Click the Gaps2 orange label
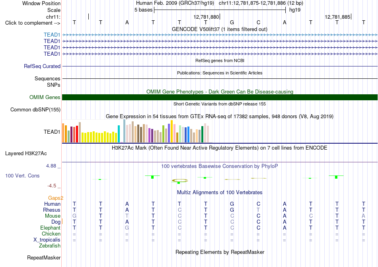 click(x=56, y=198)
